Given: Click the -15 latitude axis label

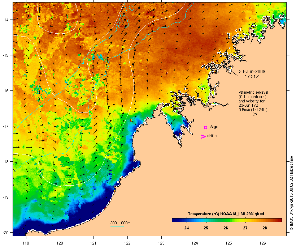Looking at the screenshot, I should 5,55.
